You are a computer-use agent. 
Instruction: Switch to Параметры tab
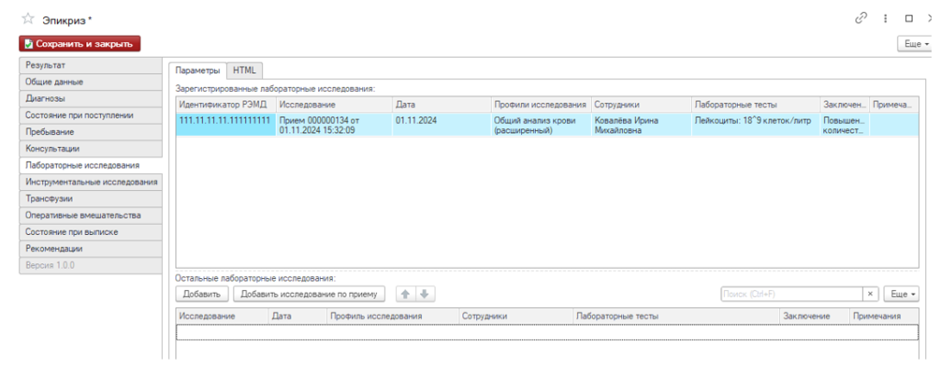click(x=198, y=70)
